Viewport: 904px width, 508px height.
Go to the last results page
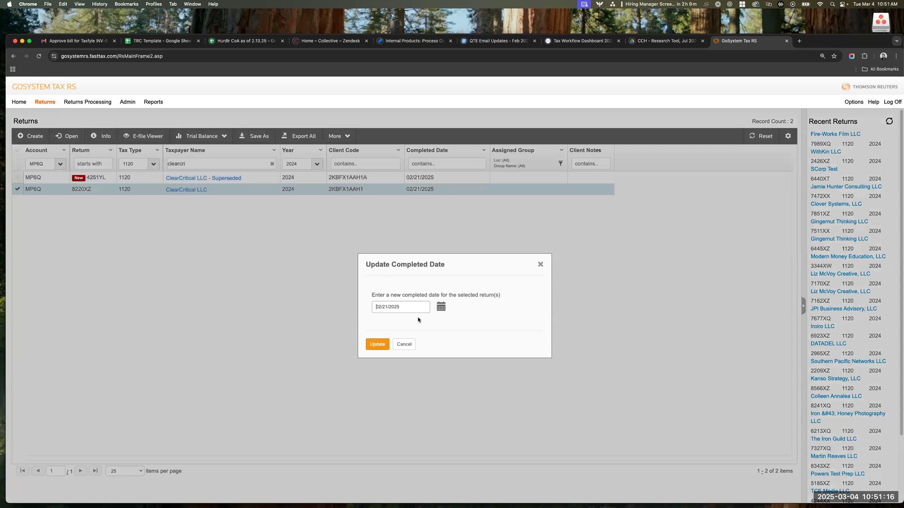click(x=95, y=470)
